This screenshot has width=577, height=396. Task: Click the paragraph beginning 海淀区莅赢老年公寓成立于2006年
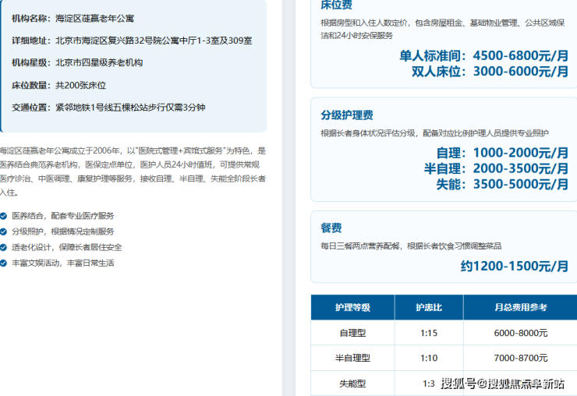[133, 171]
